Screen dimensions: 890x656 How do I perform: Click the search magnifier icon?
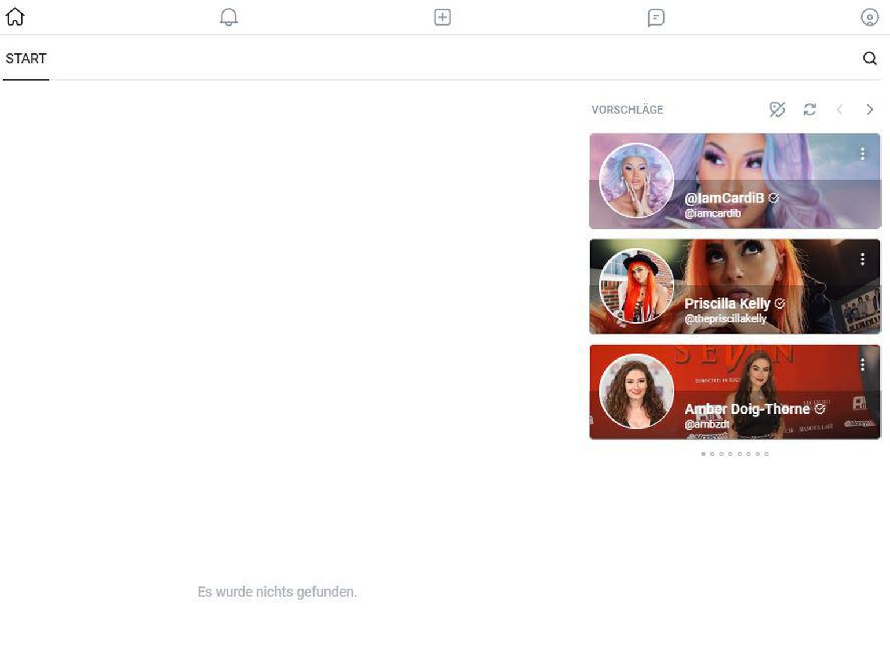pos(869,58)
